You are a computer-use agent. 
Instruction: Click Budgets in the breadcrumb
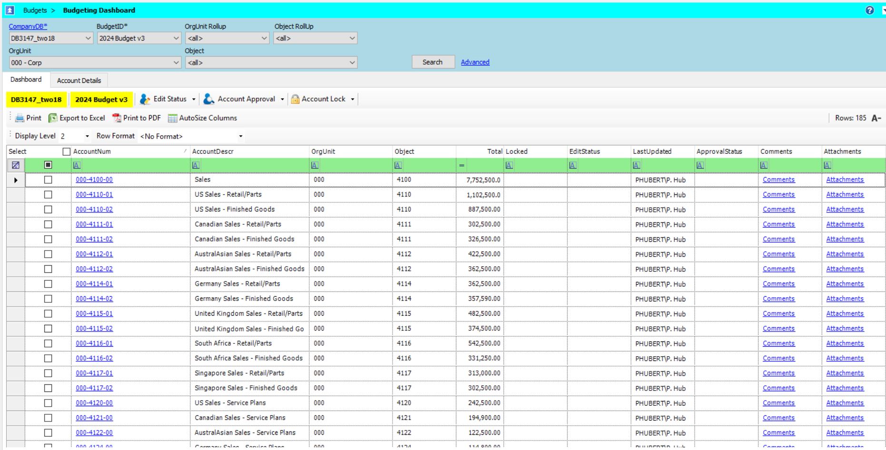click(35, 10)
